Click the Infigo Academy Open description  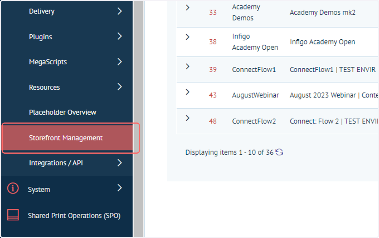point(322,42)
